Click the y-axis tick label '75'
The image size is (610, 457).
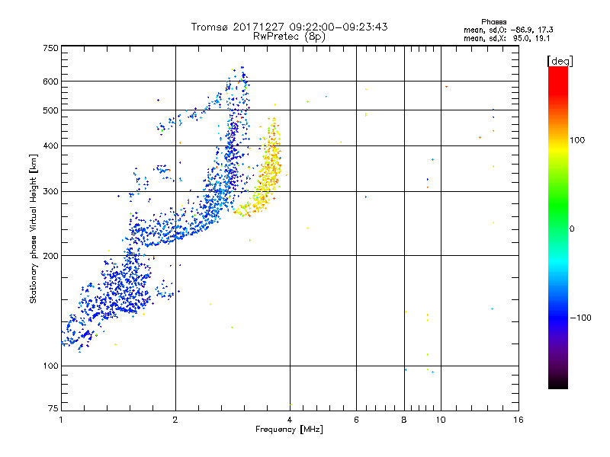pyautogui.click(x=53, y=408)
